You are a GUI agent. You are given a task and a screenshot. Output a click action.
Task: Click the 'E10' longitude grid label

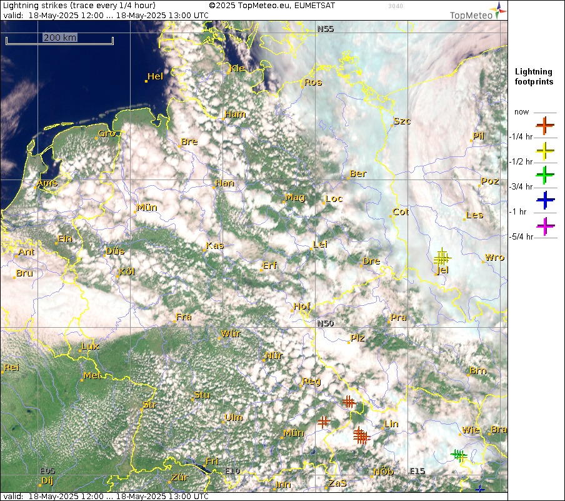tap(232, 471)
